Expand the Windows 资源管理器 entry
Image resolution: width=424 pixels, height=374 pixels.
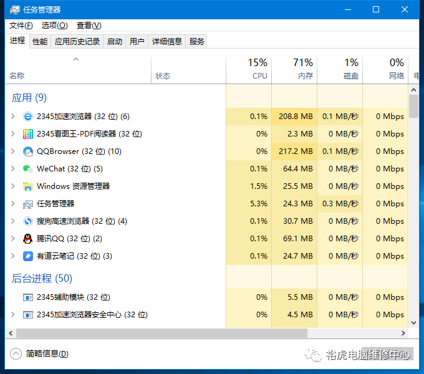pos(12,186)
